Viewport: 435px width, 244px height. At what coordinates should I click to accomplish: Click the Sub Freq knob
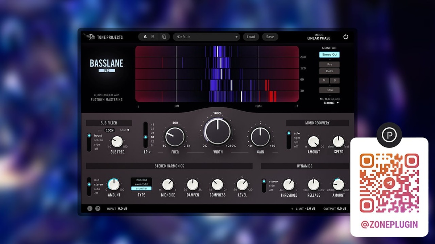point(117,141)
